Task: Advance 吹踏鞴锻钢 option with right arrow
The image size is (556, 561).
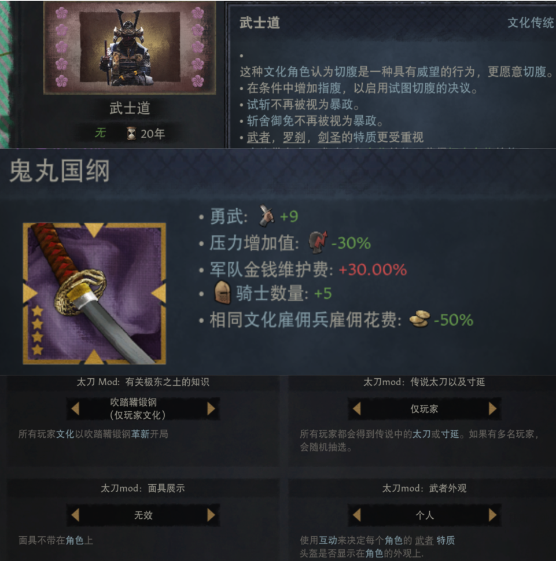Action: (x=211, y=408)
